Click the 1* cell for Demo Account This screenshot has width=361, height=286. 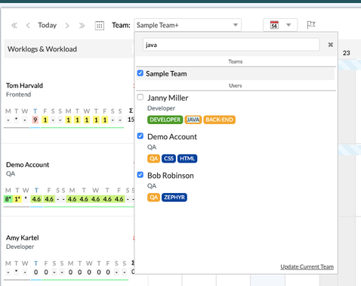[17, 199]
